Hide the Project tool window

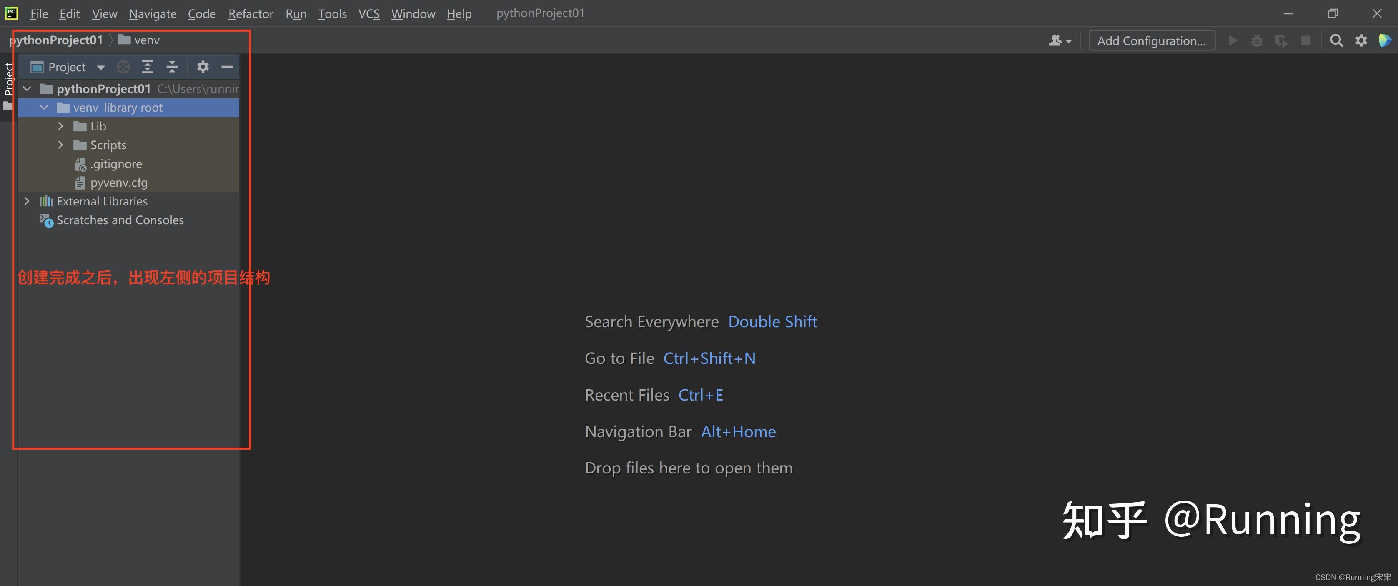227,67
